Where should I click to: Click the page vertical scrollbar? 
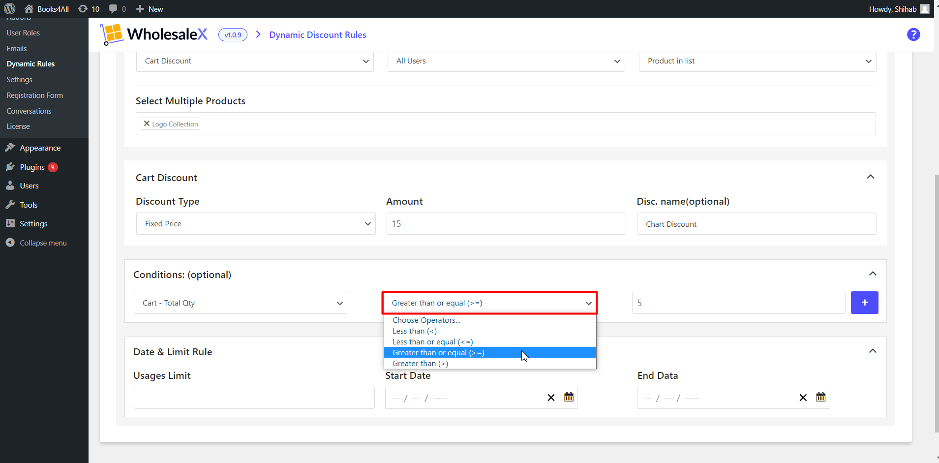(x=937, y=303)
